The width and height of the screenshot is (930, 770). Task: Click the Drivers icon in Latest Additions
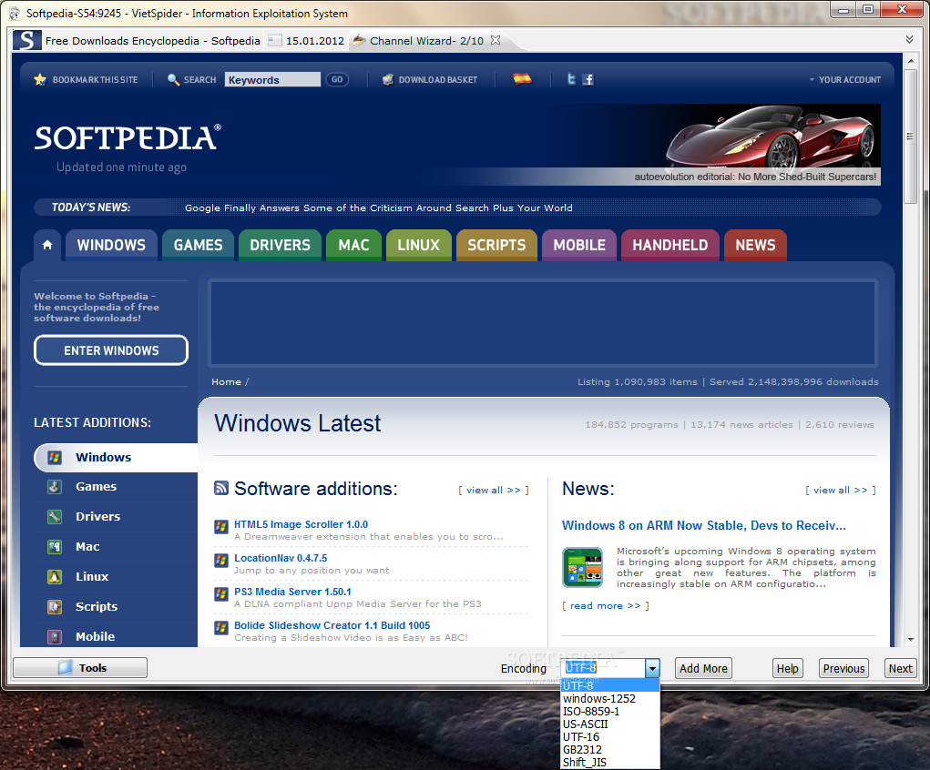(55, 517)
